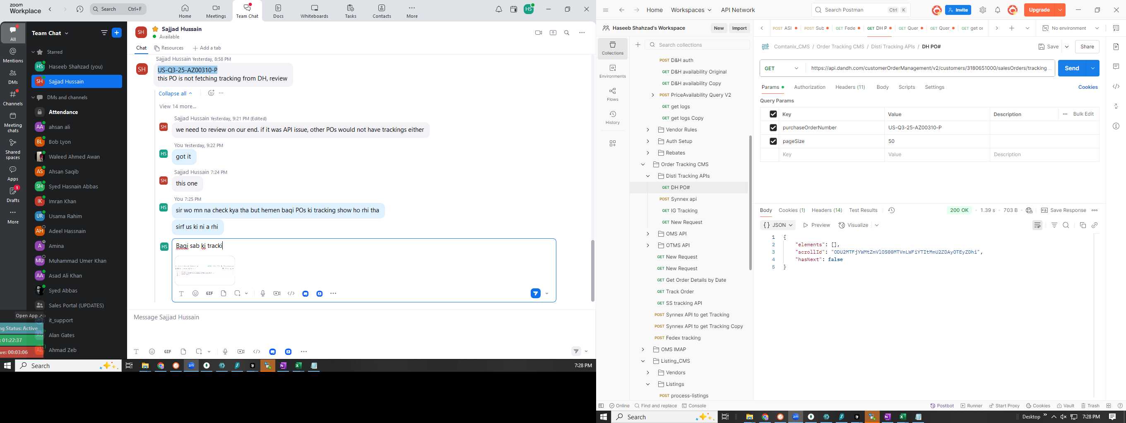Open Mentions in the Zoom sidebar
Viewport: 1126px width, 423px height.
tap(13, 55)
